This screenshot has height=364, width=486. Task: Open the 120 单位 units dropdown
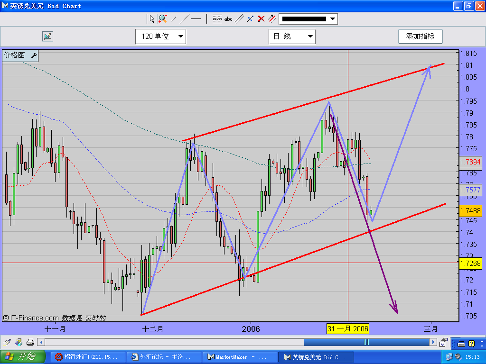click(x=160, y=36)
